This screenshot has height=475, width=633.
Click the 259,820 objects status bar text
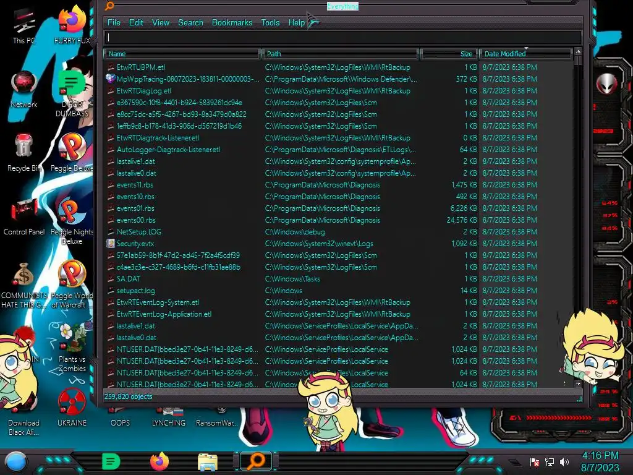129,396
